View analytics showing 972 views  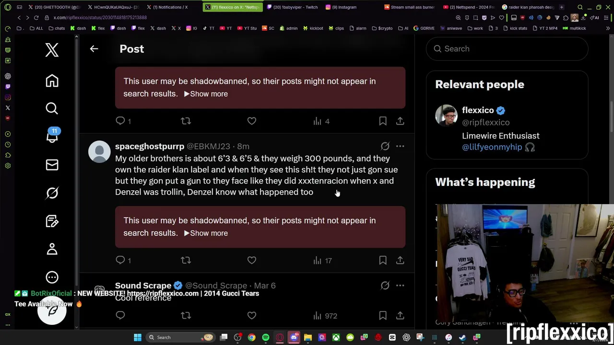coord(325,315)
